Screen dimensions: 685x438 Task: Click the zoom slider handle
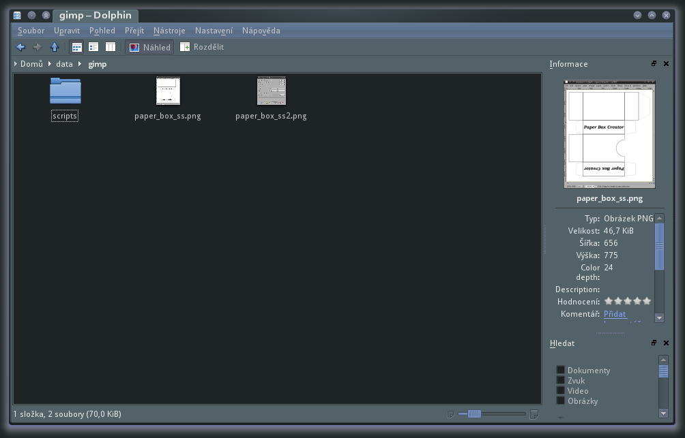point(474,413)
